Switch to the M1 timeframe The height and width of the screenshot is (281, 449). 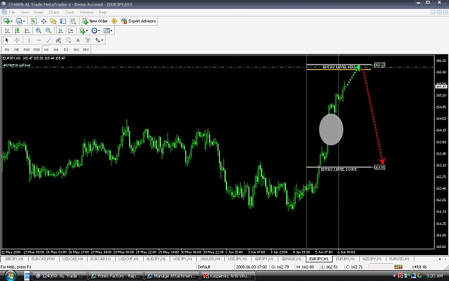coord(7,50)
